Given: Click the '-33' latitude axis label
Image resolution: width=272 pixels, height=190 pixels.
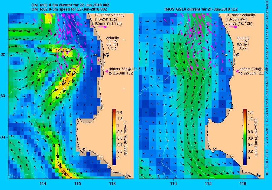Looking at the screenshot, I should (x=3, y=96).
